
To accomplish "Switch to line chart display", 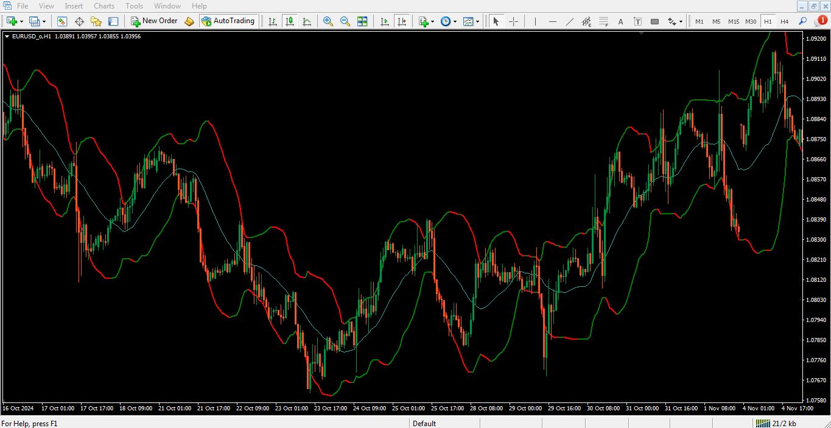I will click(307, 21).
